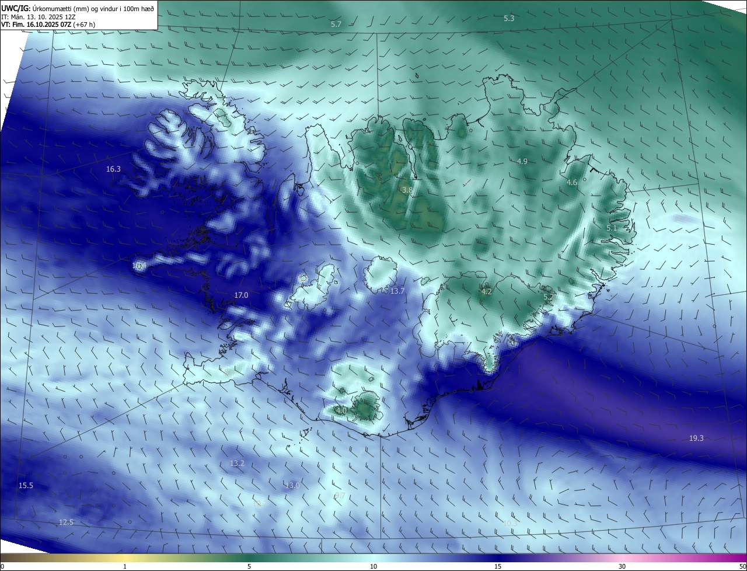Click the 5.2 value label
Viewport: 747px width, 571px height.
pyautogui.click(x=549, y=297)
